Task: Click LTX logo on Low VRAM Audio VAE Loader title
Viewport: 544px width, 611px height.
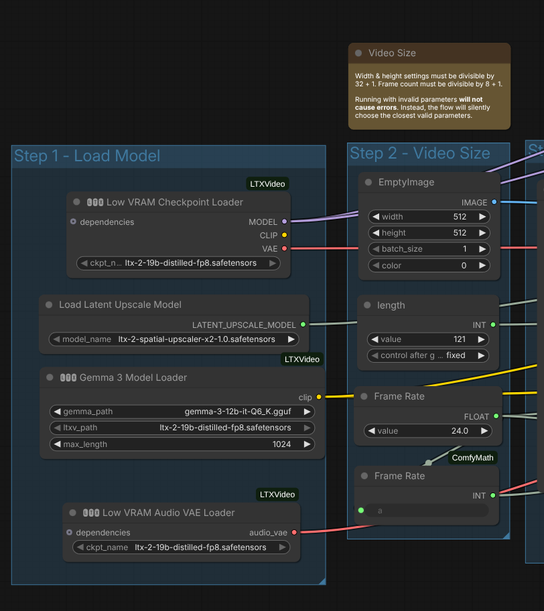Action: (x=91, y=513)
